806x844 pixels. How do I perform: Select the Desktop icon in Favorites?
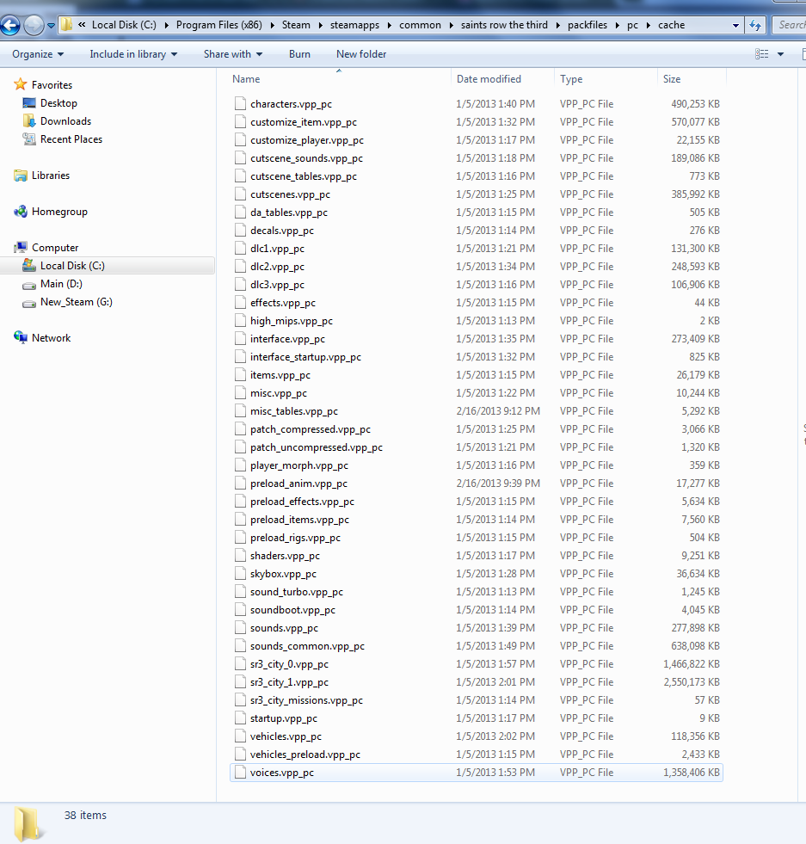point(29,102)
